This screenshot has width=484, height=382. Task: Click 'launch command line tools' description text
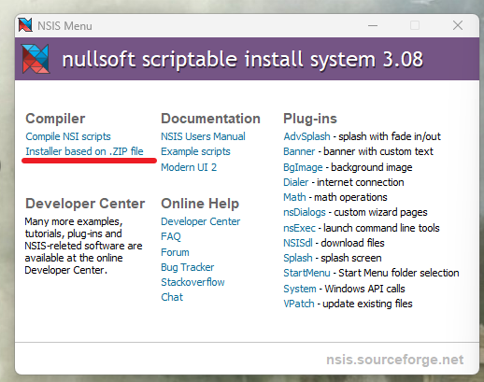(x=381, y=228)
